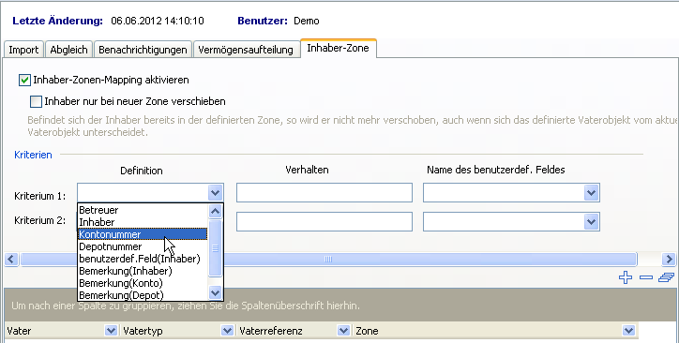679x343 pixels.
Task: Click the stacked rows duplicate icon
Action: point(666,277)
